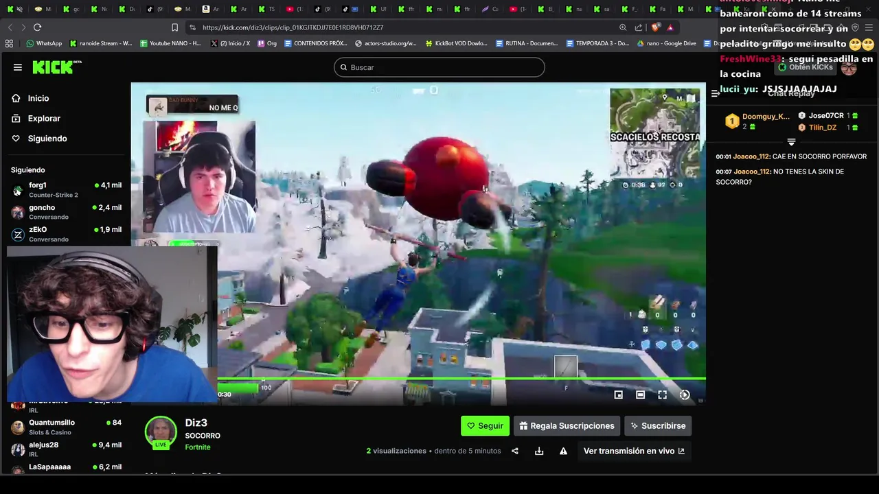This screenshot has height=494, width=879.
Task: Open the zoom magnifier icon in address bar
Action: pos(623,27)
